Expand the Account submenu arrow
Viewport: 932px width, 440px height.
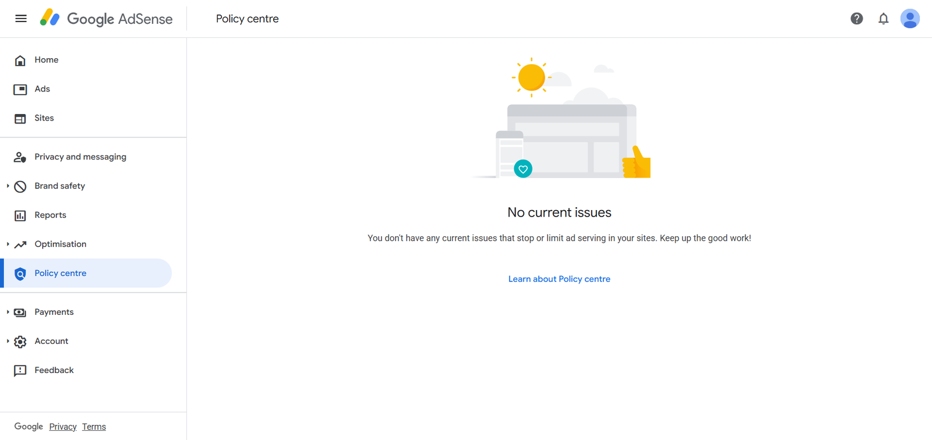tap(8, 342)
